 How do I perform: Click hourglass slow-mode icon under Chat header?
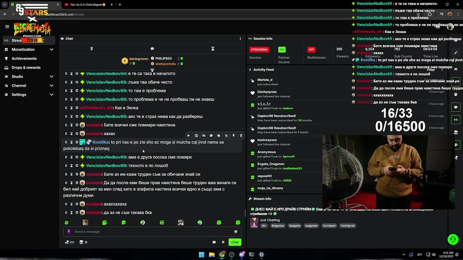[213, 49]
